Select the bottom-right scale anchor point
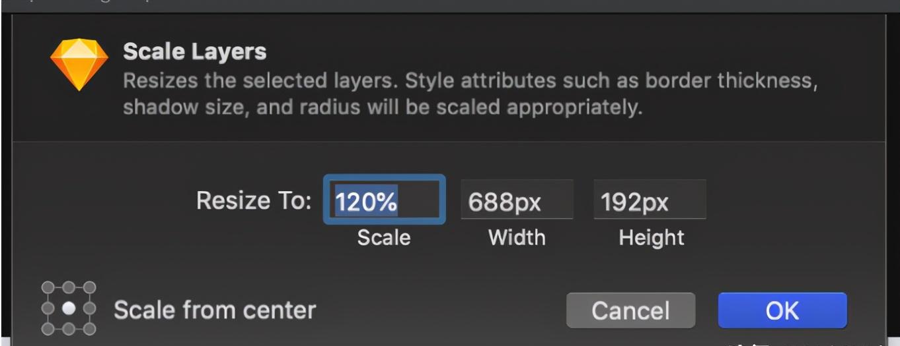 [89, 329]
